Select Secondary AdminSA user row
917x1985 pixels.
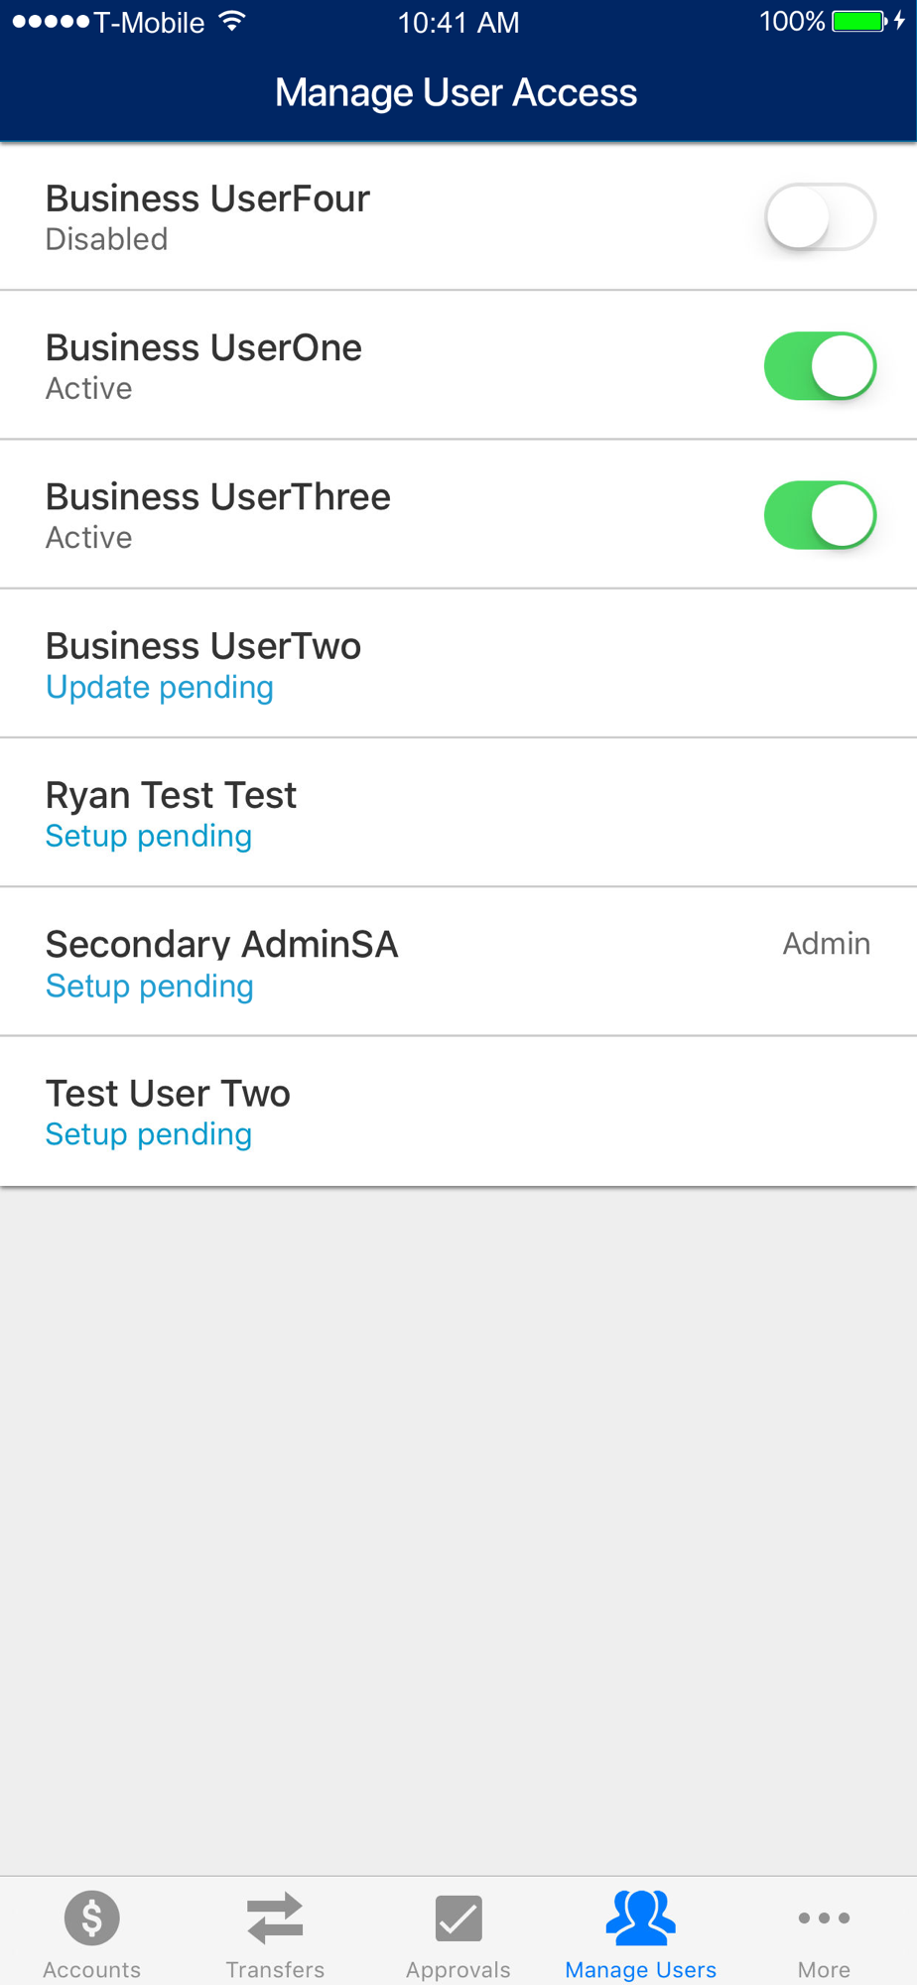458,963
